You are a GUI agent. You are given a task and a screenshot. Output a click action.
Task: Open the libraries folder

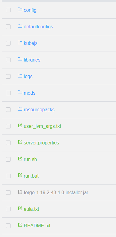(32, 60)
